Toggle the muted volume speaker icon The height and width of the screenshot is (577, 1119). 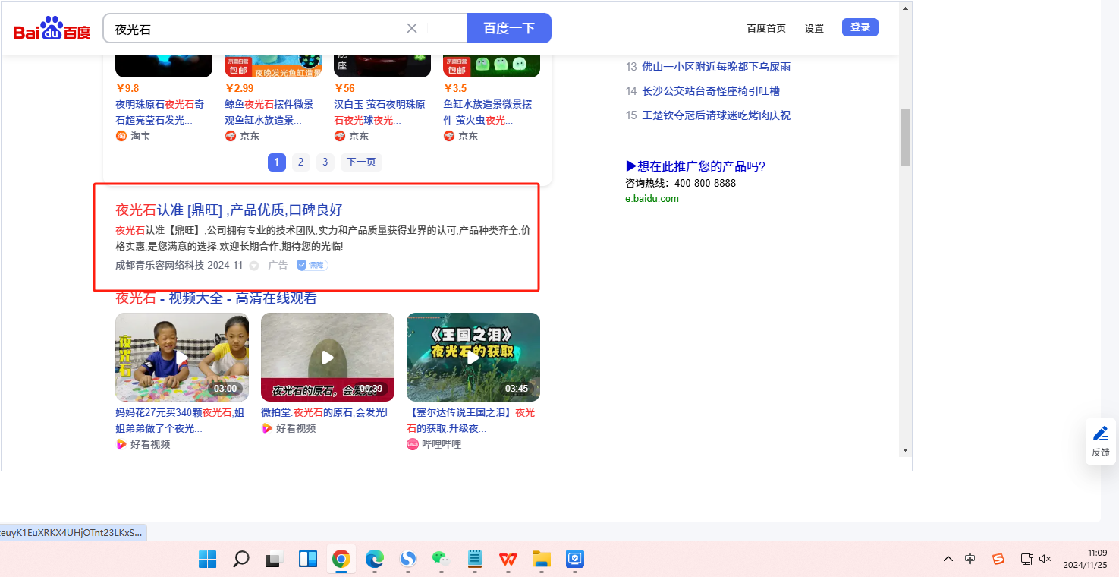[x=1045, y=559]
